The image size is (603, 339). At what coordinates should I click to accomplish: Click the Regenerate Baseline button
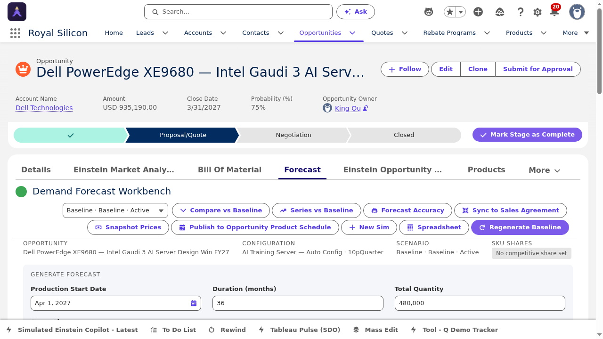tap(520, 227)
